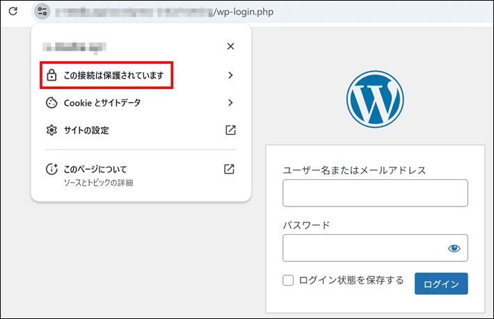Viewport: 494px width, 319px height.
Task: Click the address bar URL wp-login.php
Action: tap(244, 12)
